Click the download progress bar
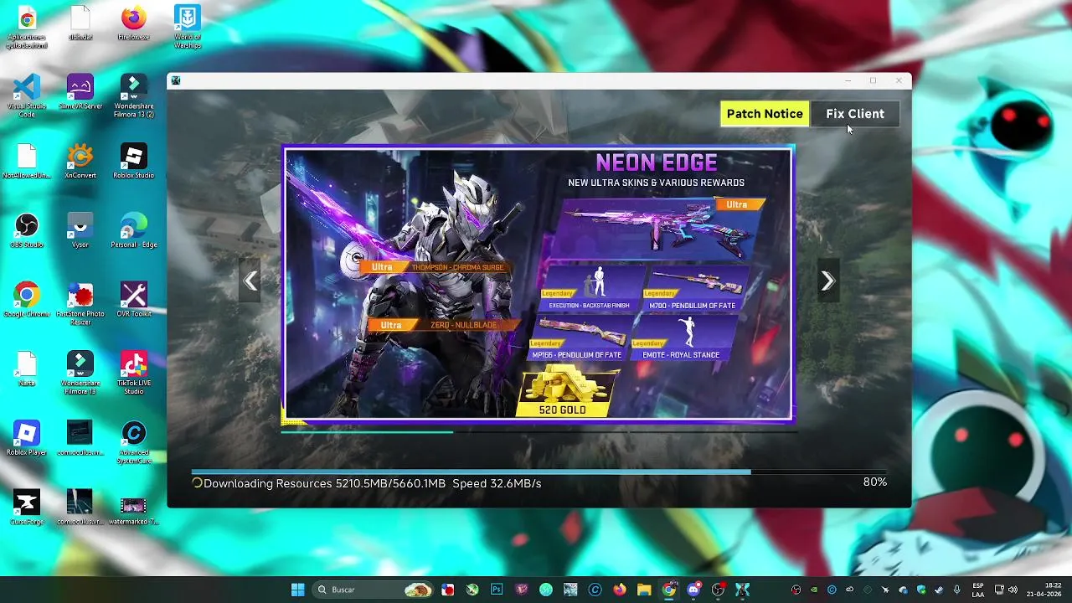Screen dimensions: 1072x603 pyautogui.click(x=538, y=472)
